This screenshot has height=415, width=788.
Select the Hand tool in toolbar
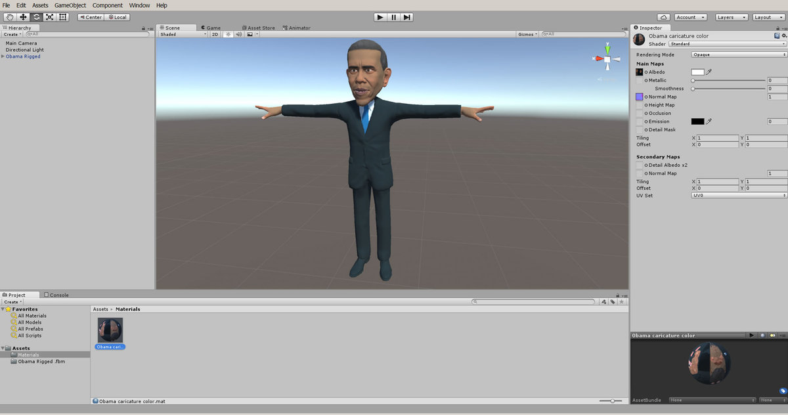9,17
